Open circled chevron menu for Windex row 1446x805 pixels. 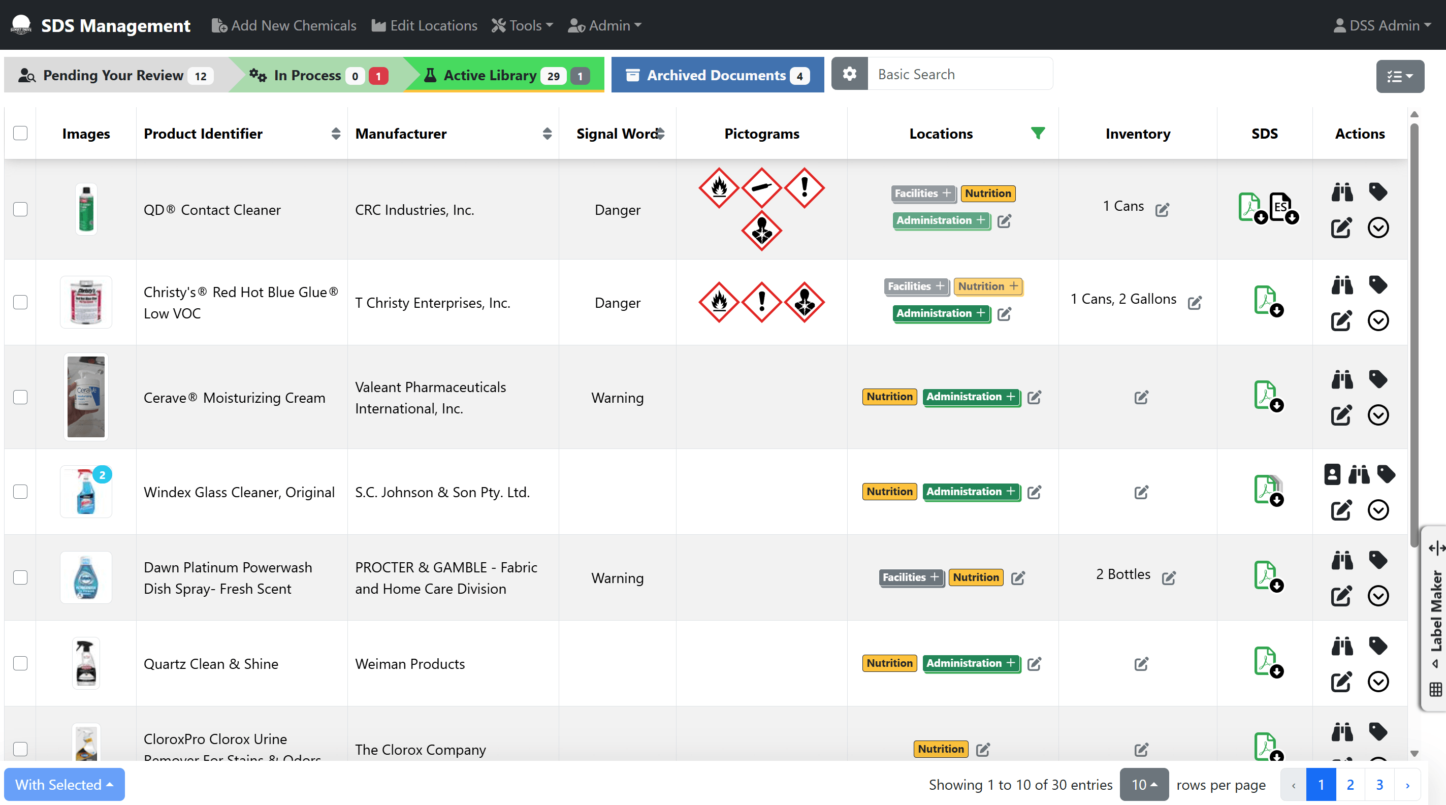[1378, 510]
